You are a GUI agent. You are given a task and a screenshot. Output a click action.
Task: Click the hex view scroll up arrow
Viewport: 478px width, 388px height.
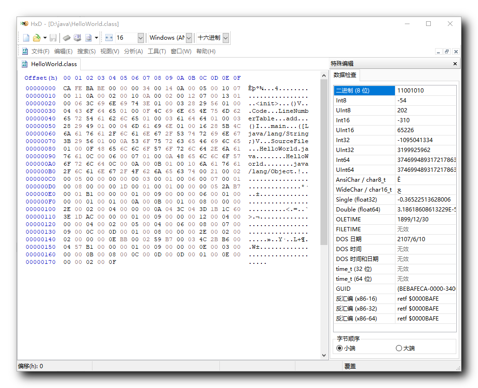pyautogui.click(x=324, y=76)
